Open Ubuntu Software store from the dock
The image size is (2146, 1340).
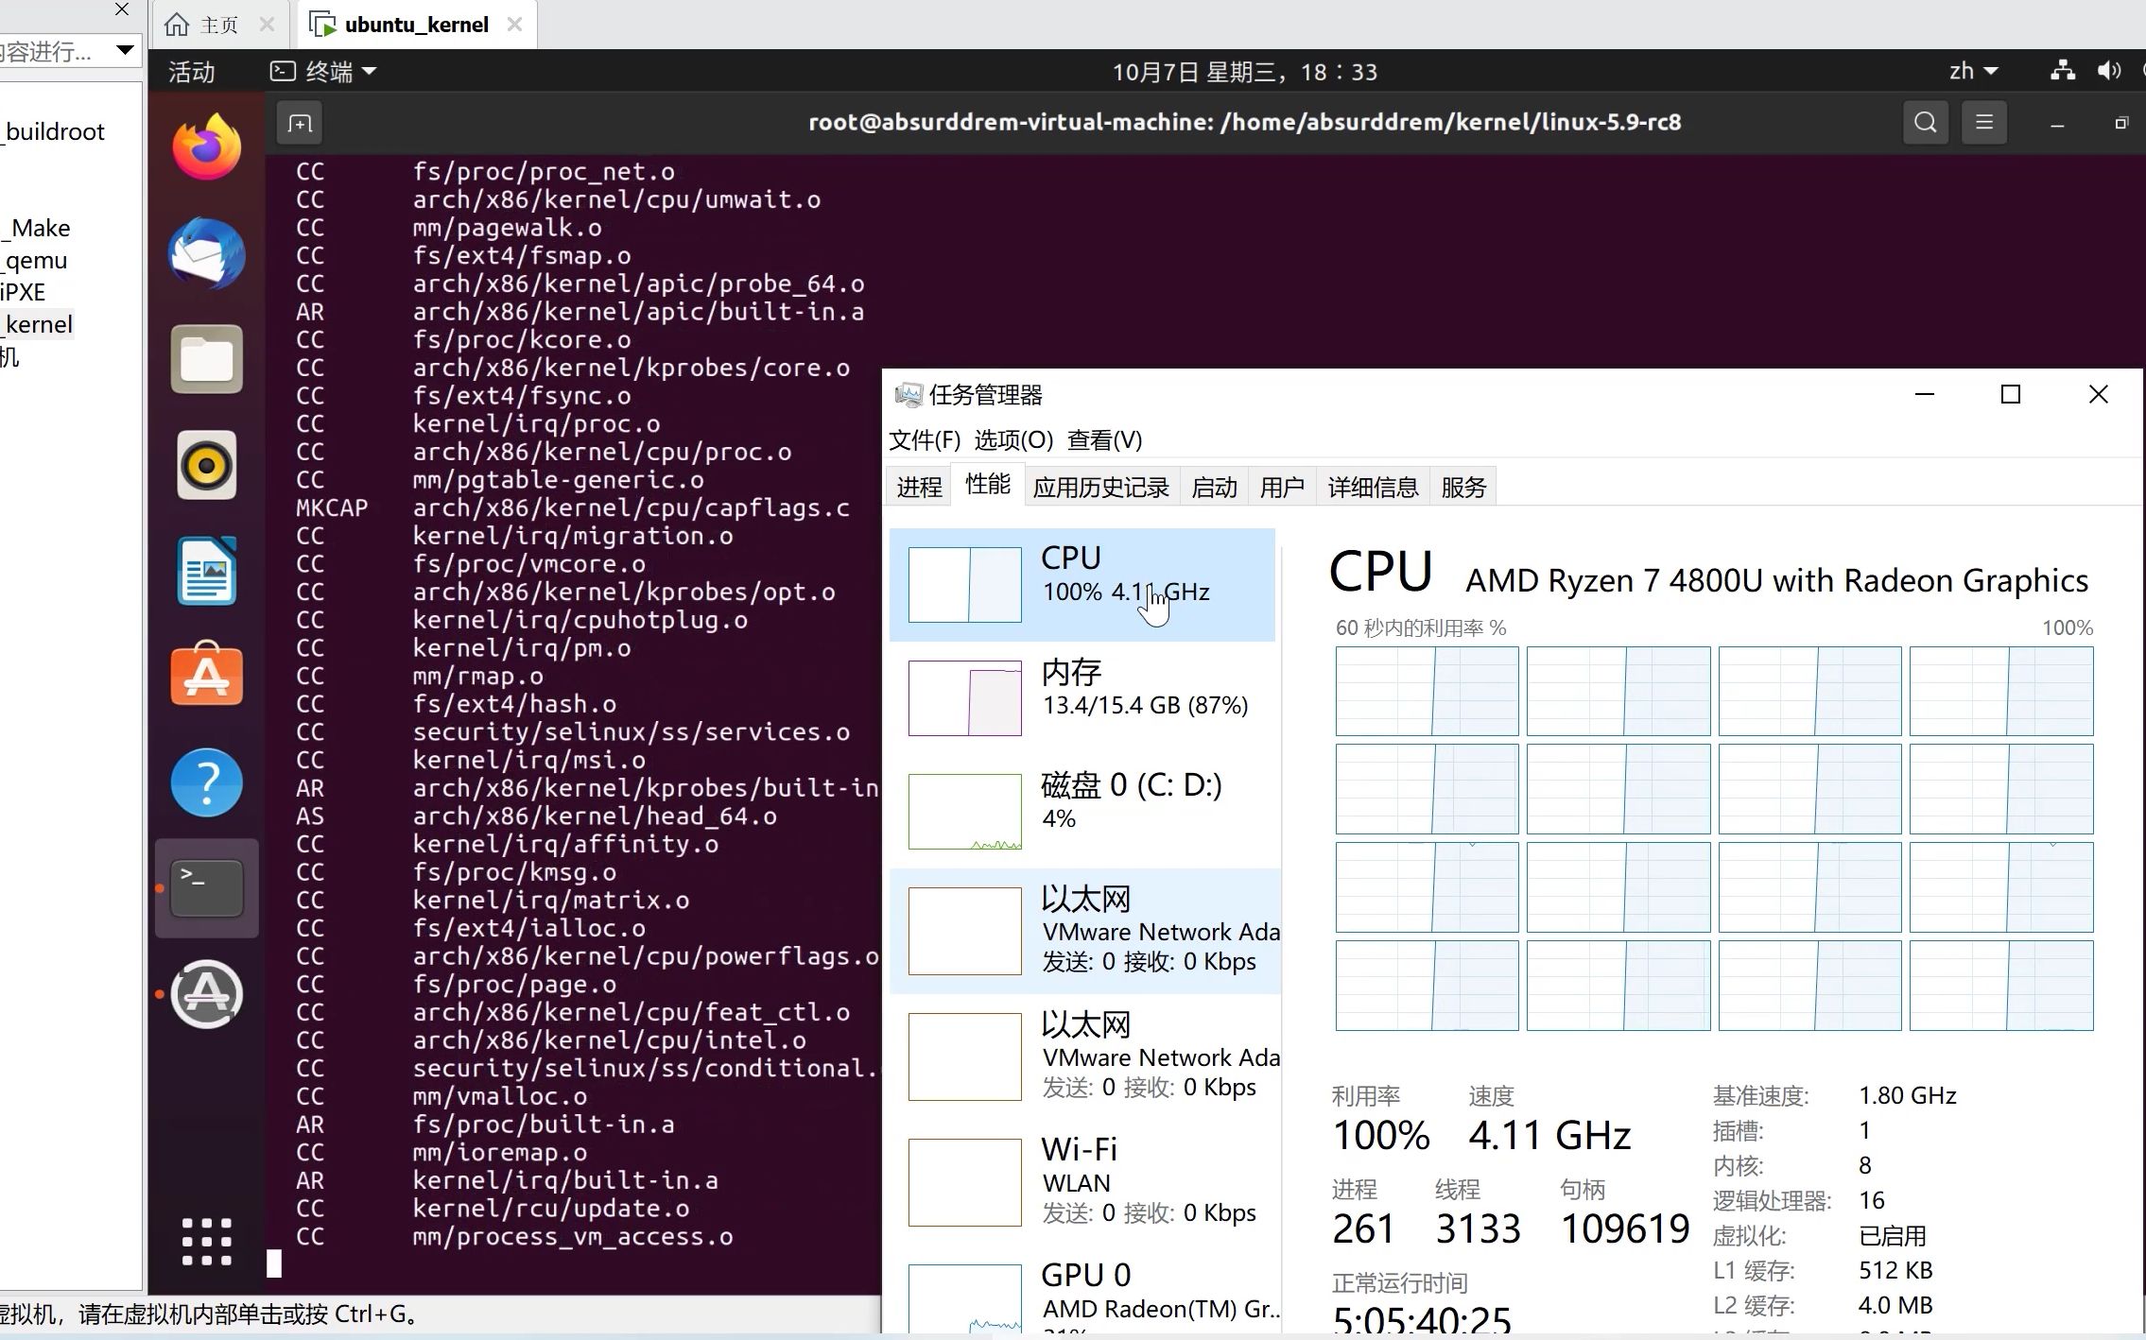point(205,676)
